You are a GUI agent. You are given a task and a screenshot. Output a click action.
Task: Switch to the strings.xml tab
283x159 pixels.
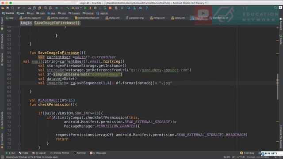[x=159, y=18]
